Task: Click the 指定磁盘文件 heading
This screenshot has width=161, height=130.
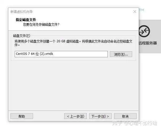Action: (26, 20)
